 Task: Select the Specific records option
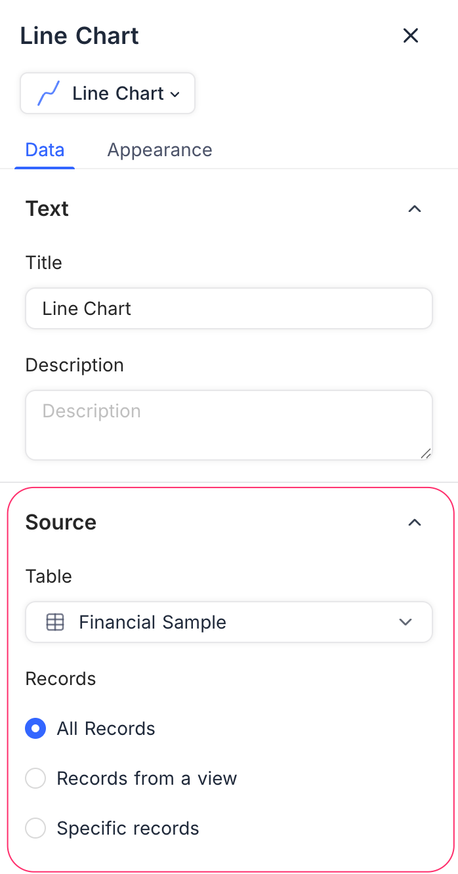[35, 828]
